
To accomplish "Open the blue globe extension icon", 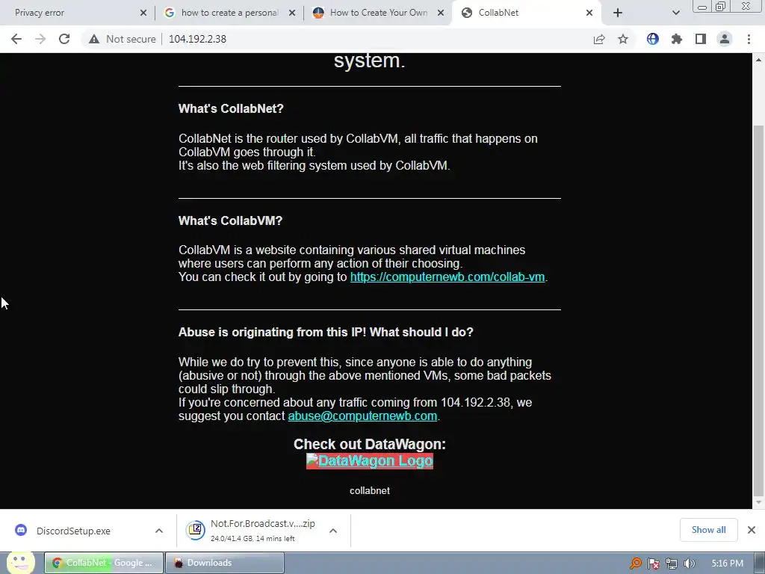I will (653, 39).
